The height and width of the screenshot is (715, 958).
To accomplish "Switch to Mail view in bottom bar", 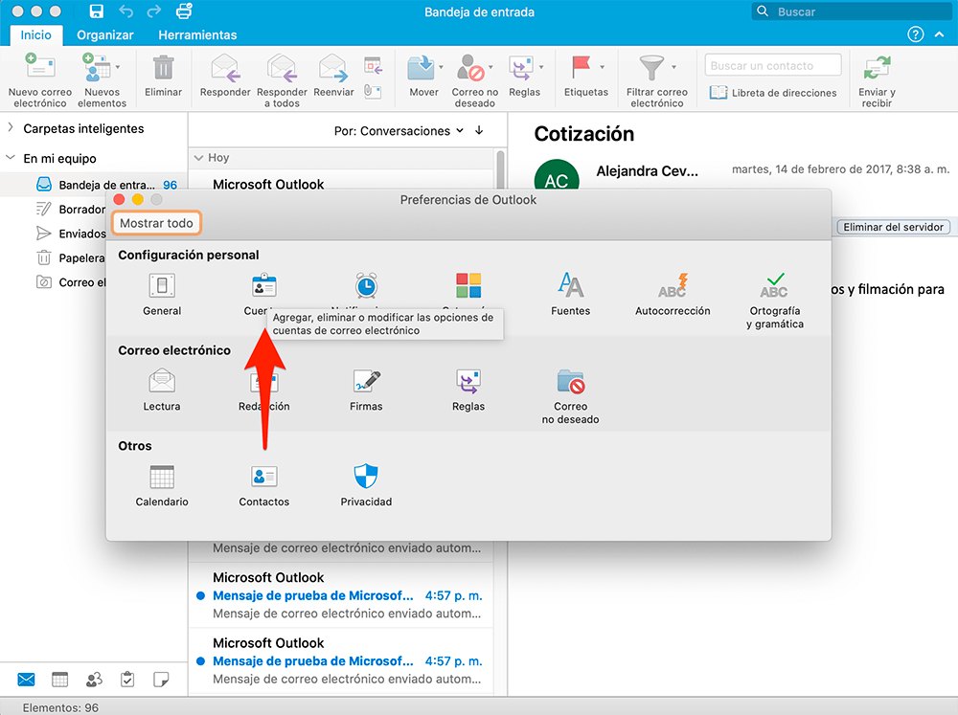I will (26, 679).
